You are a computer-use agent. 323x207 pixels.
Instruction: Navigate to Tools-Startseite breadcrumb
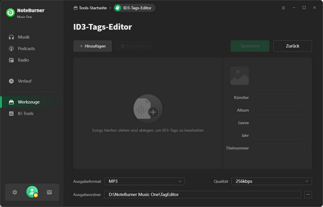pos(90,8)
